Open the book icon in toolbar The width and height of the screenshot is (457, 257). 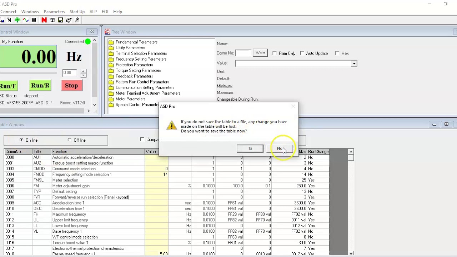[x=52, y=20]
